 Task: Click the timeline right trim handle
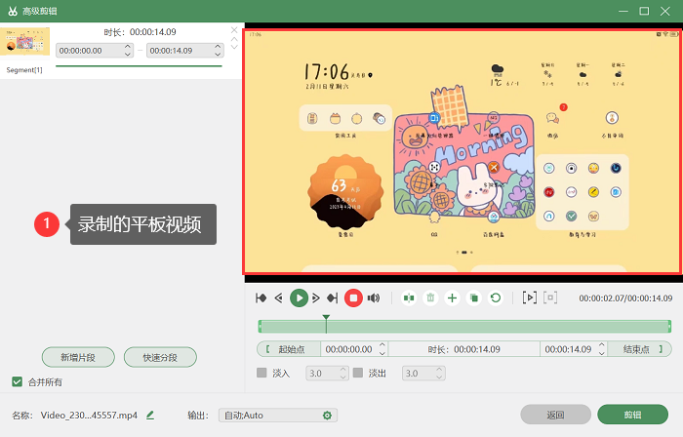coord(669,327)
